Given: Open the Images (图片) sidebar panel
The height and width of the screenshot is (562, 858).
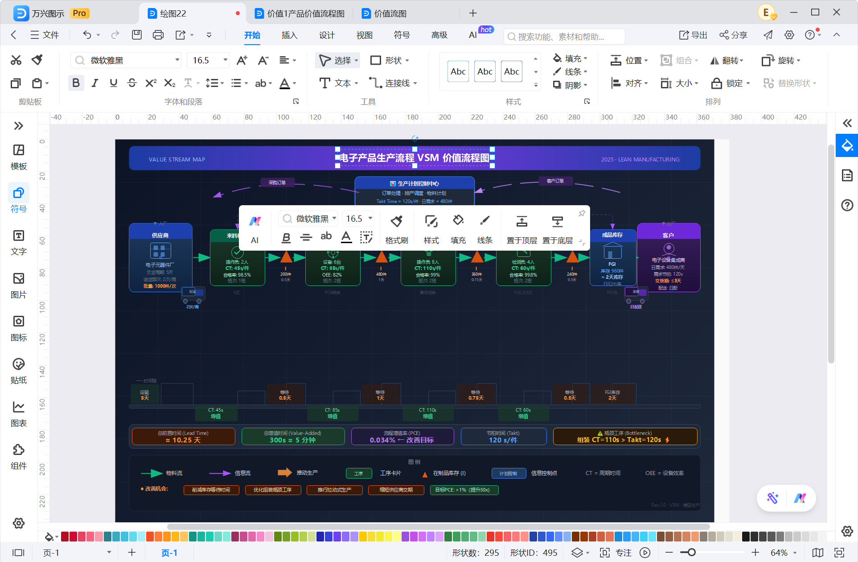Looking at the screenshot, I should click(19, 285).
